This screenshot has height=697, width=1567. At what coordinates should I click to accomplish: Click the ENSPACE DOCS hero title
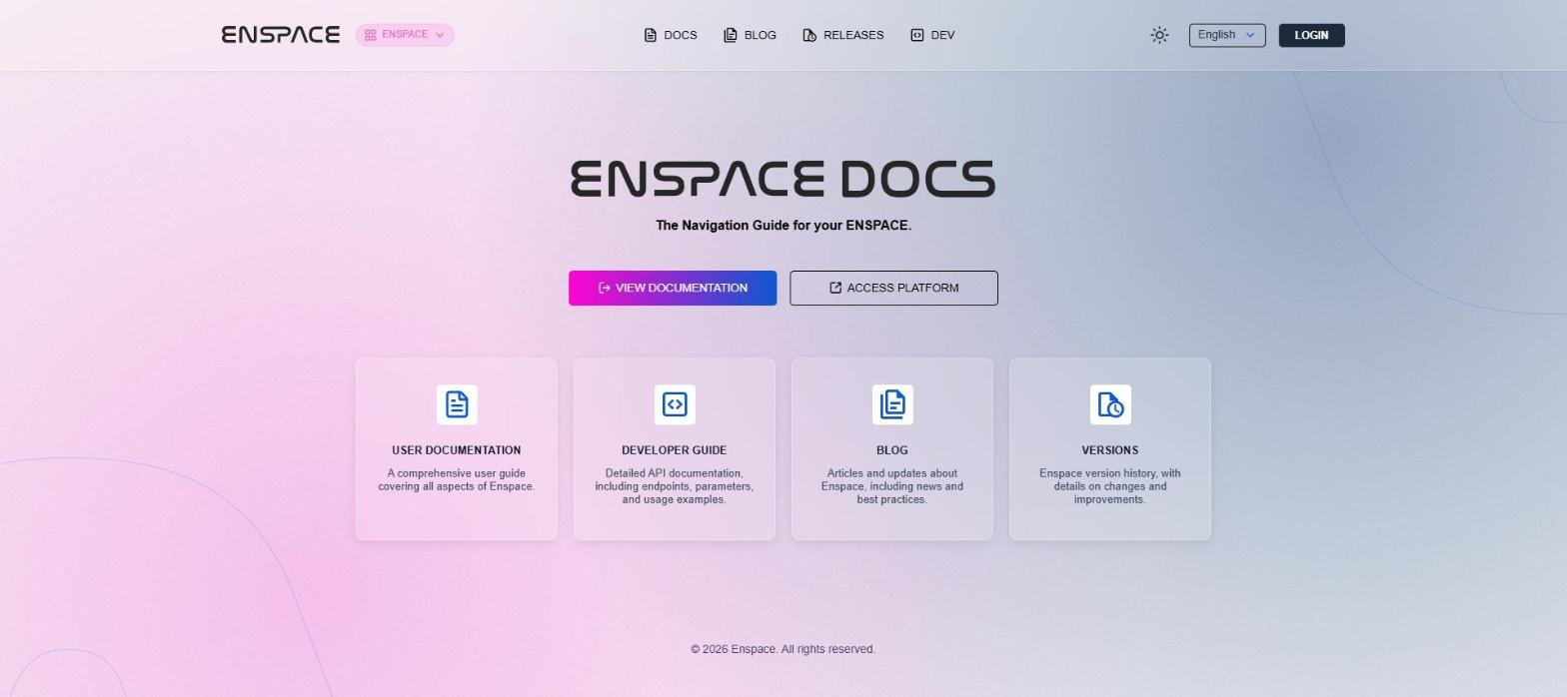pos(783,179)
